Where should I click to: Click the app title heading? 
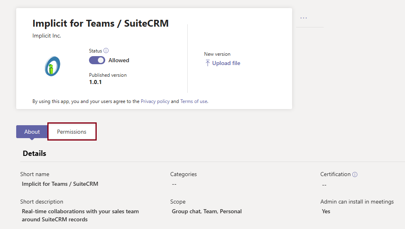[100, 23]
